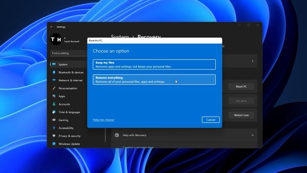Click the Windows Update icon
This screenshot has width=307, height=173.
54,144
